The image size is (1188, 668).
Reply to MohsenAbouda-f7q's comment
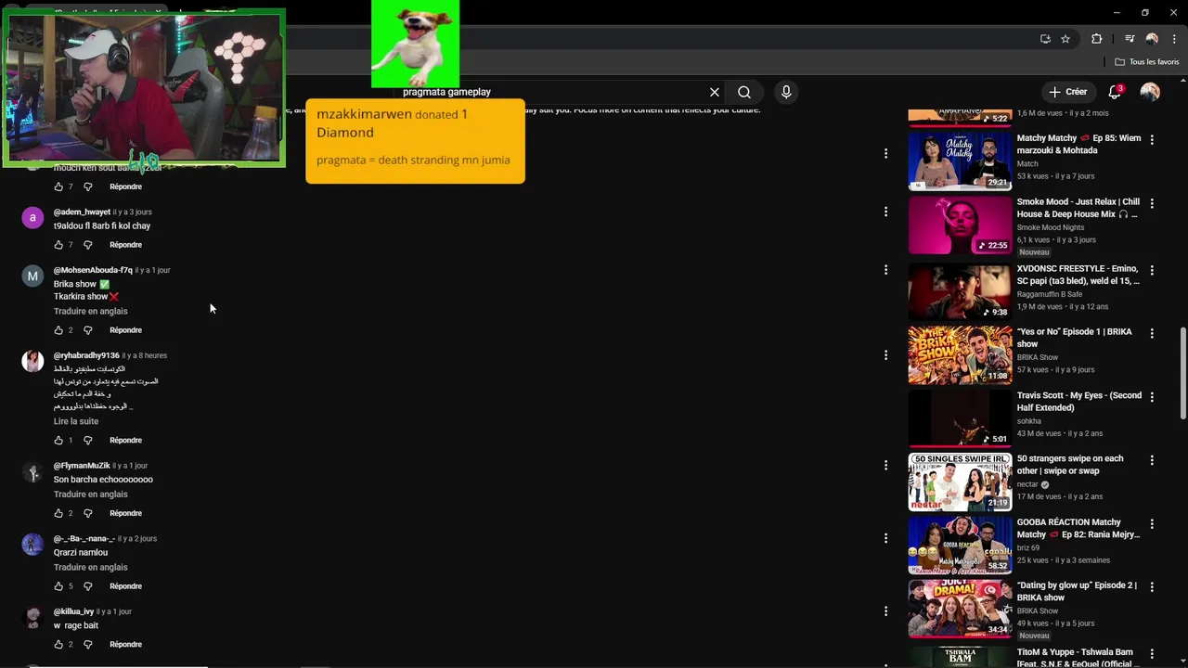pyautogui.click(x=125, y=330)
